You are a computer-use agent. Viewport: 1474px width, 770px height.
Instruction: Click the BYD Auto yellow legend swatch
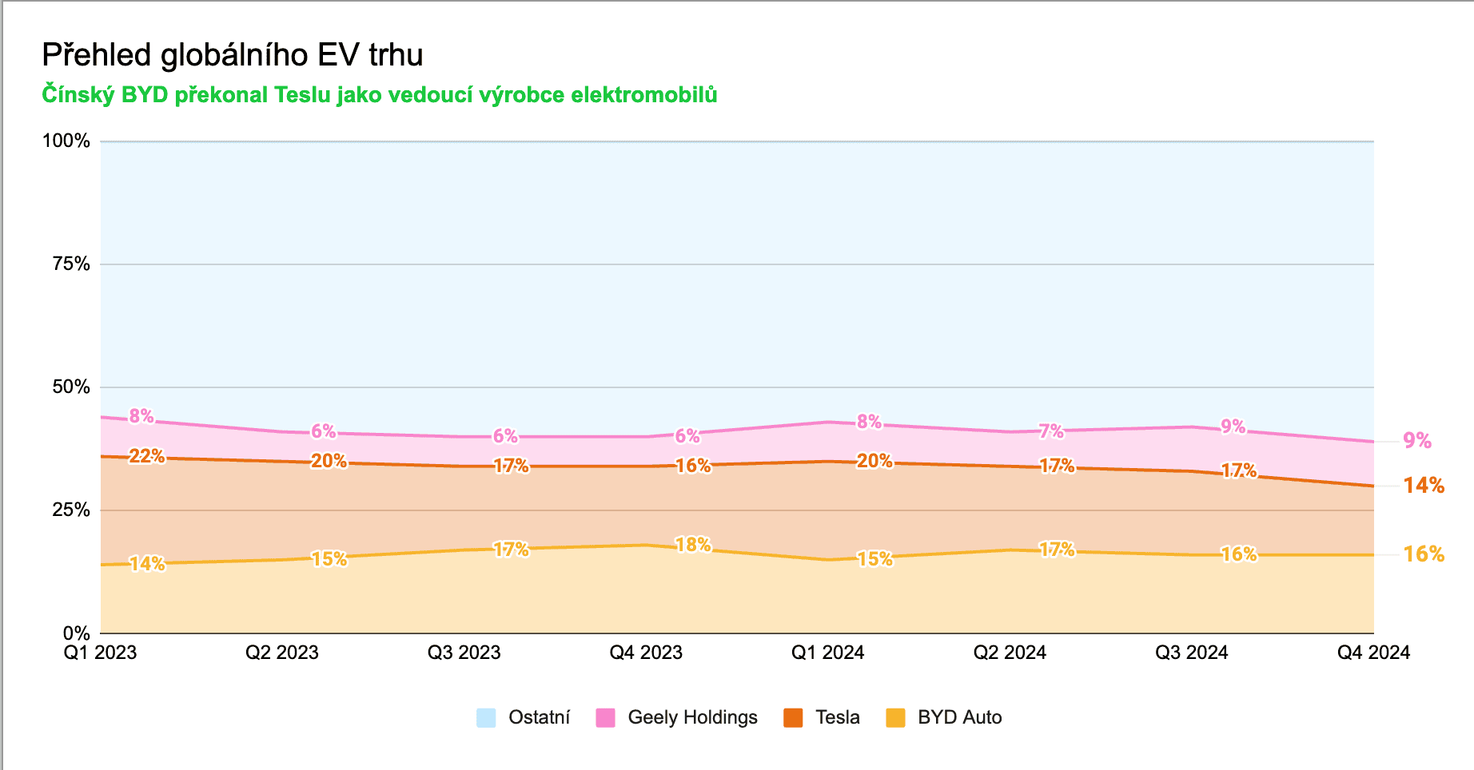coord(895,717)
